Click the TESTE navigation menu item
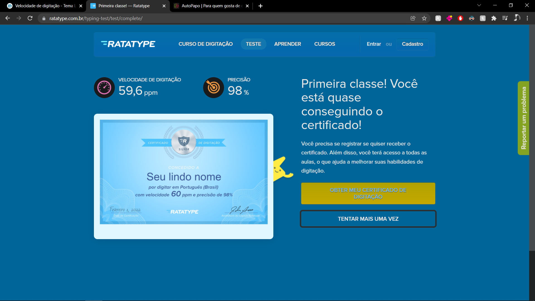Viewport: 535px width, 301px height. (254, 44)
